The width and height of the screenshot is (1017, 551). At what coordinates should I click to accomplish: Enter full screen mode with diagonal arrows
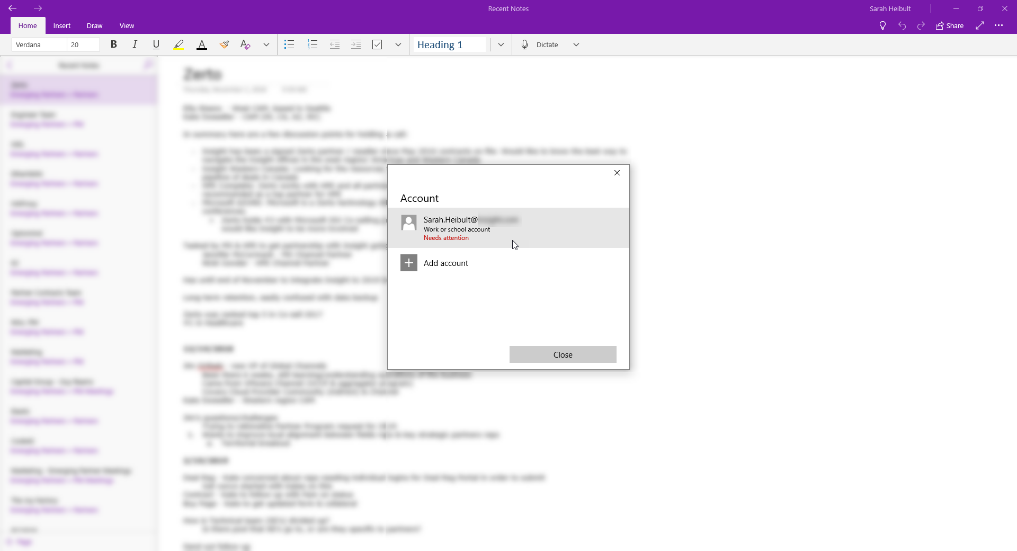(980, 25)
